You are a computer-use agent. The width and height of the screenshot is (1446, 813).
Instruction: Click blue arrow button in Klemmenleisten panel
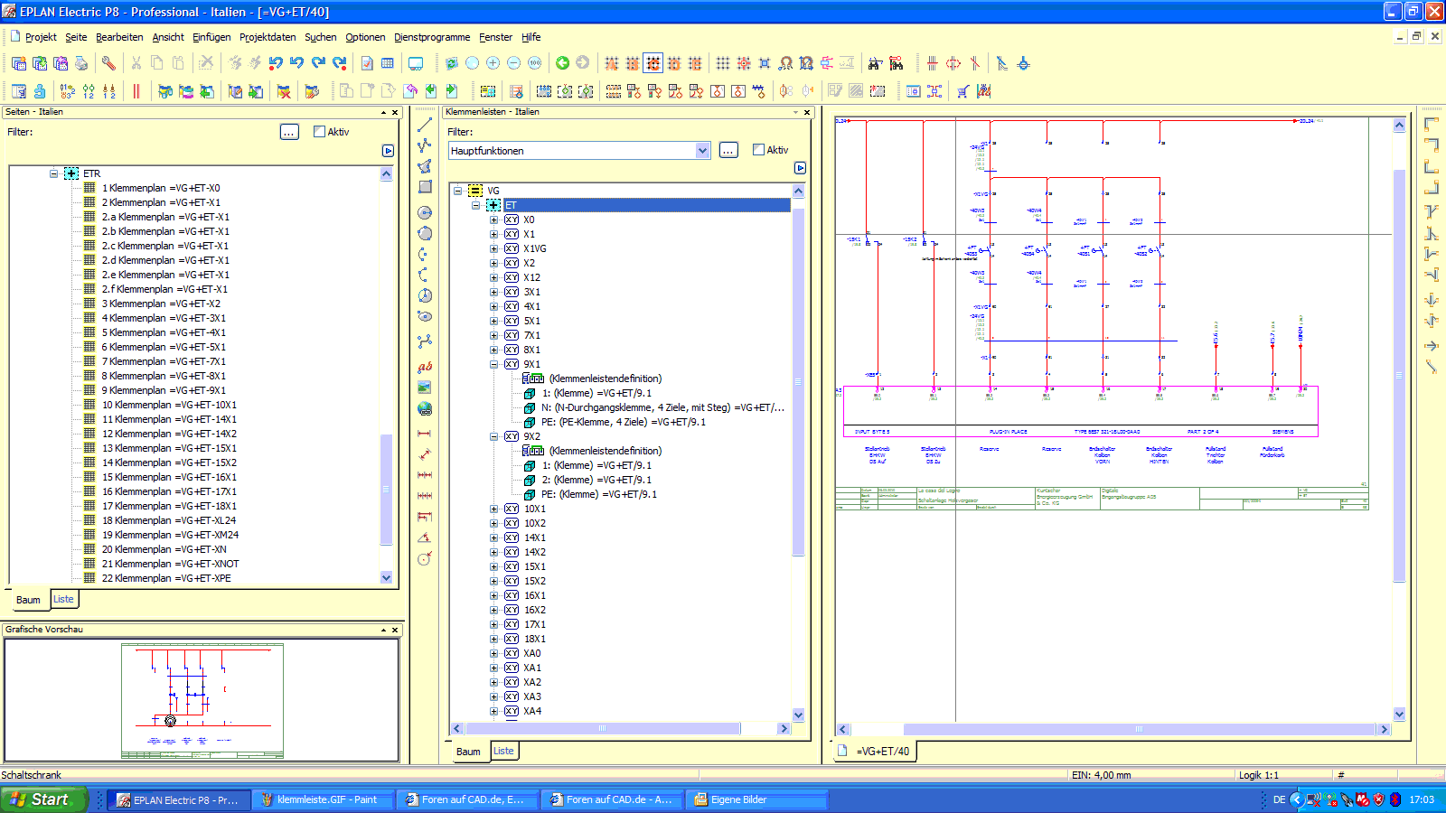[x=800, y=168]
